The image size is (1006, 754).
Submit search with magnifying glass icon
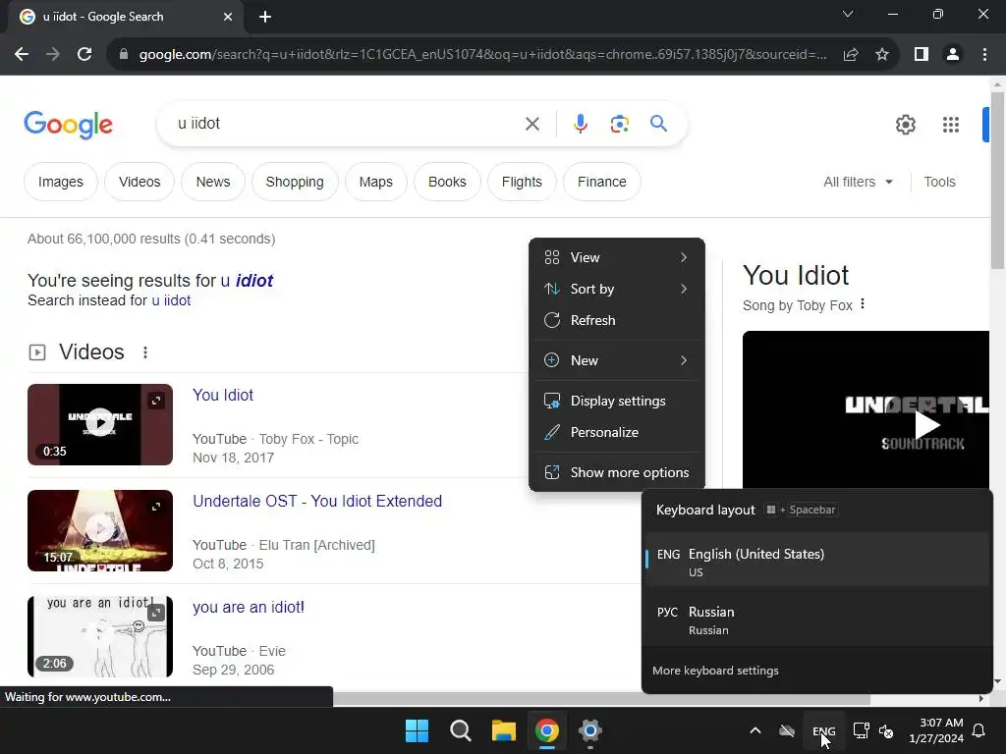659,124
